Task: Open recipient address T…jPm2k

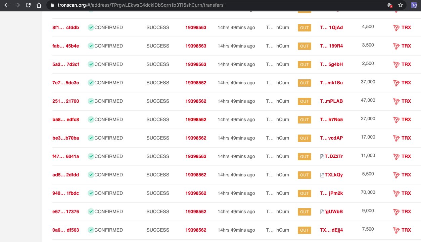Action: [x=331, y=193]
